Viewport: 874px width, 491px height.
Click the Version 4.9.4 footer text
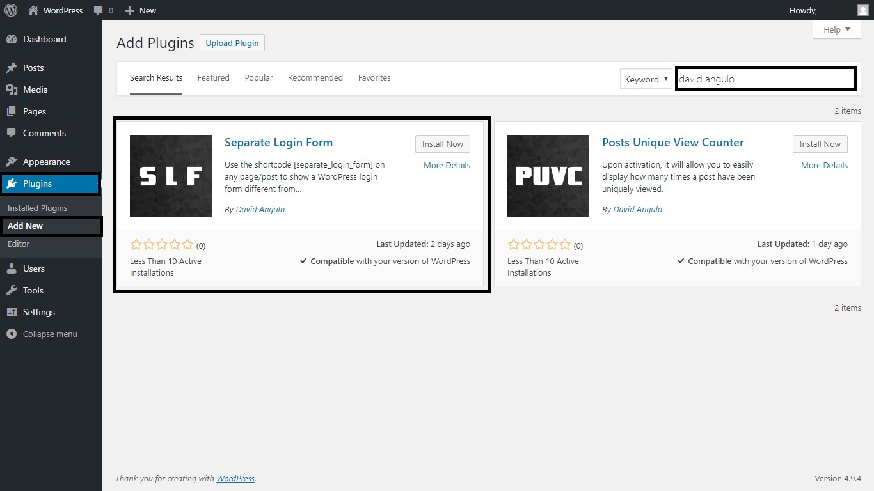tap(838, 478)
